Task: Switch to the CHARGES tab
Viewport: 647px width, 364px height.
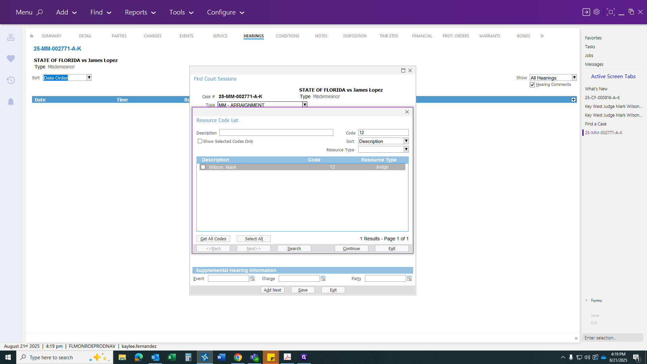Action: point(153,36)
